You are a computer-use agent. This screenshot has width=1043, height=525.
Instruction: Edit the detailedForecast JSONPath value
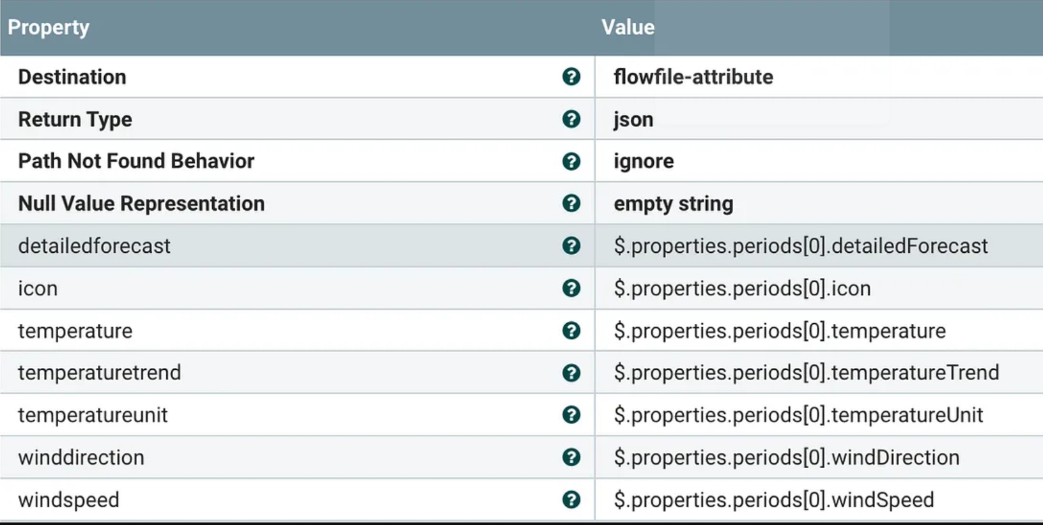(801, 246)
